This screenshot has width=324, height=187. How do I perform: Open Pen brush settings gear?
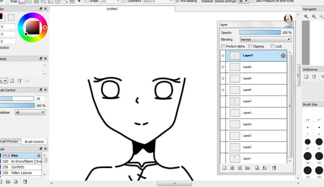click(39, 156)
